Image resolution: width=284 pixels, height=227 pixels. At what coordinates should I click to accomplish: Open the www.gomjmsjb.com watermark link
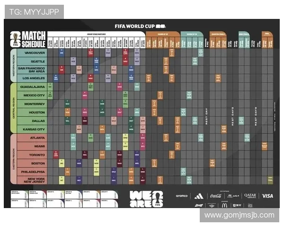pyautogui.click(x=239, y=215)
